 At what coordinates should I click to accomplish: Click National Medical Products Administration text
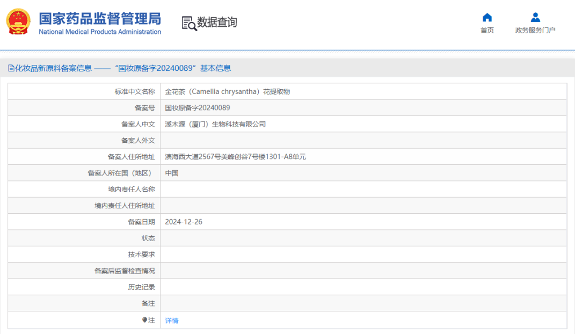coord(100,32)
